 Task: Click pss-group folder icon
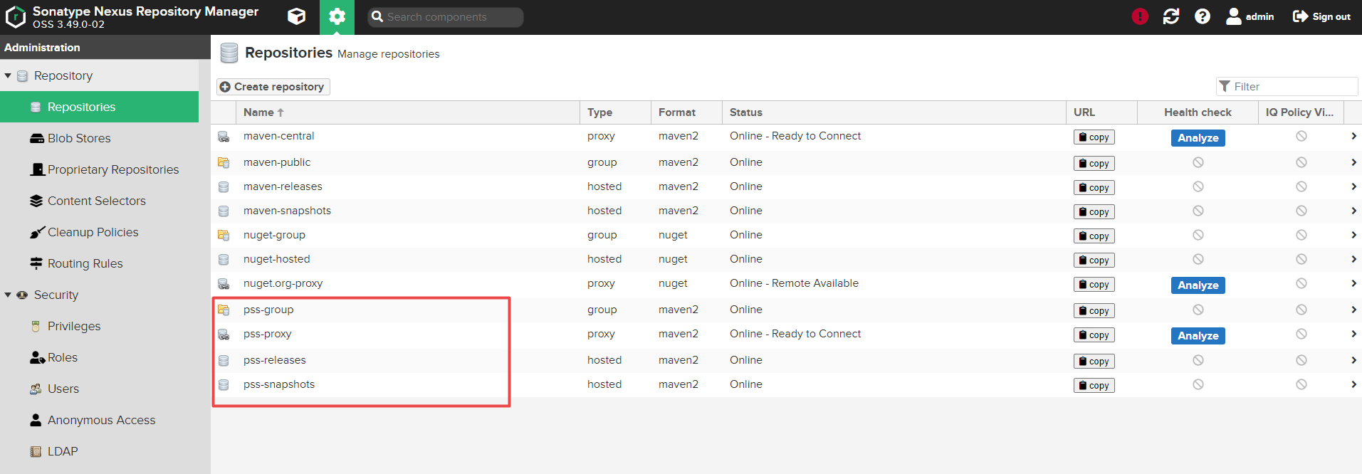click(x=224, y=310)
